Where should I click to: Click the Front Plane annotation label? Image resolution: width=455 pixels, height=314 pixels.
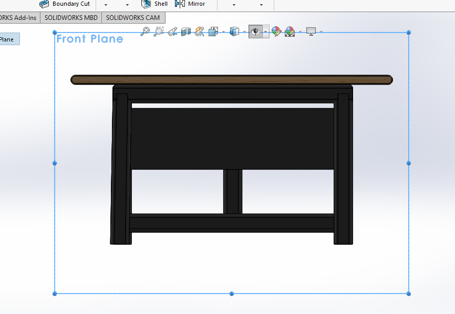[88, 38]
